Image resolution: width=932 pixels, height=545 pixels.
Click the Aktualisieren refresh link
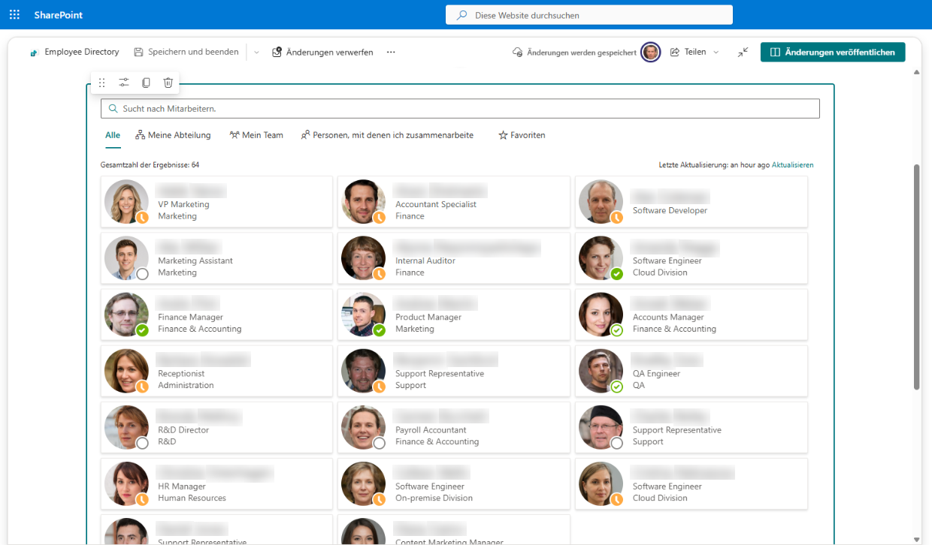coord(792,165)
